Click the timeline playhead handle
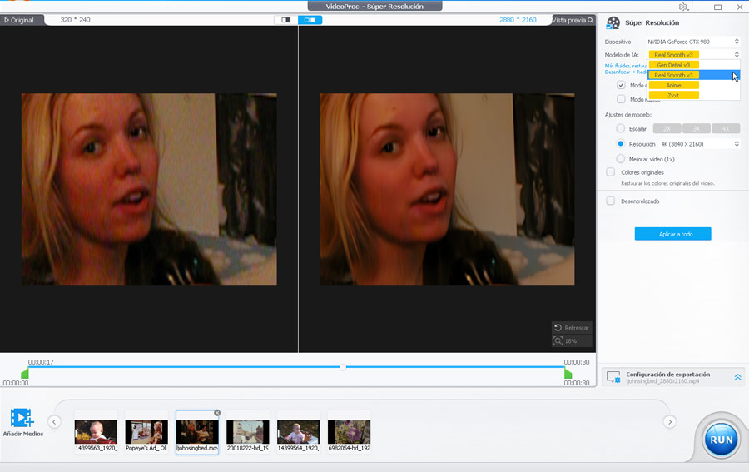749x472 pixels. (x=343, y=367)
